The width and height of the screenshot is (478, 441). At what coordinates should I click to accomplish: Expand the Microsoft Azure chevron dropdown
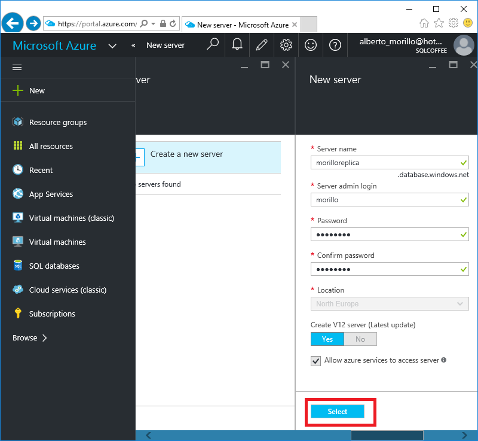[112, 46]
